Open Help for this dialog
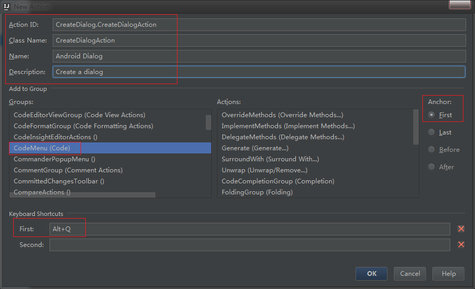 [448, 273]
